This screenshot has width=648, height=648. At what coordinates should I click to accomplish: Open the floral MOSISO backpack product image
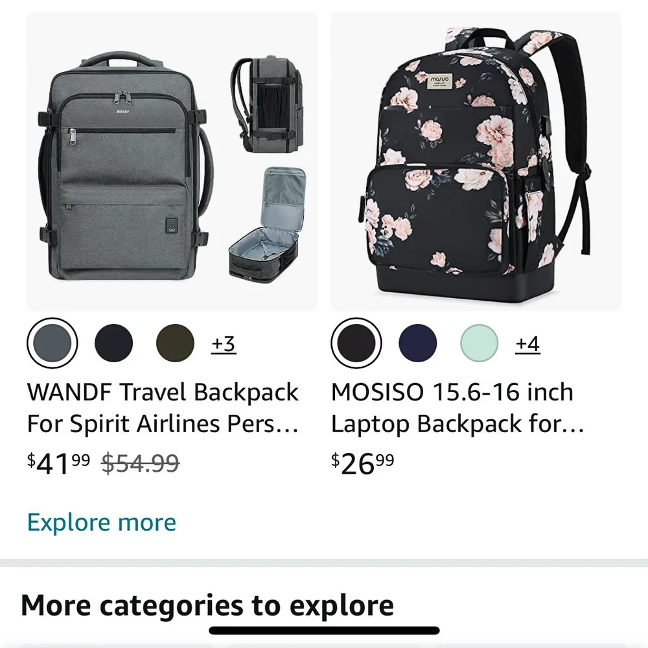476,162
